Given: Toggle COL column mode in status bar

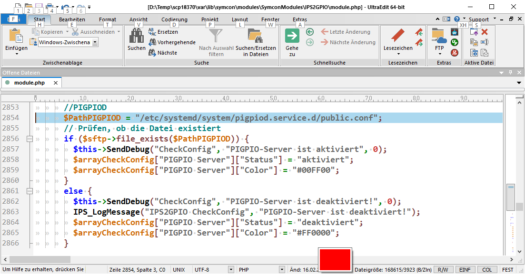Looking at the screenshot, I should pyautogui.click(x=487, y=270).
